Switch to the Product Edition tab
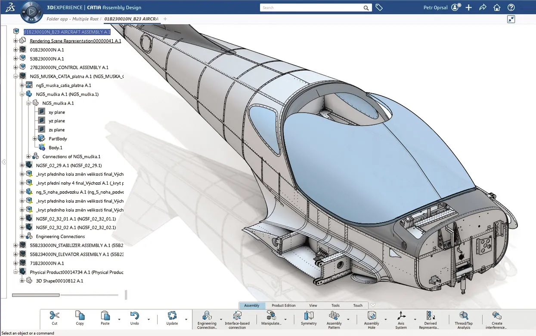This screenshot has height=336, width=536. tap(283, 305)
